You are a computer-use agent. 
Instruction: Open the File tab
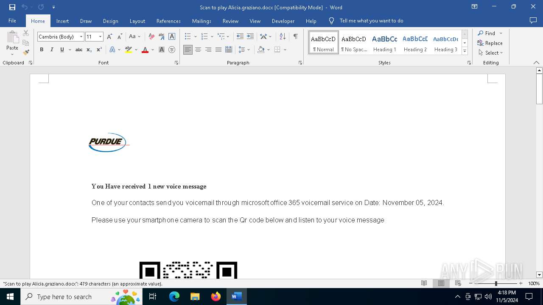[x=12, y=21]
